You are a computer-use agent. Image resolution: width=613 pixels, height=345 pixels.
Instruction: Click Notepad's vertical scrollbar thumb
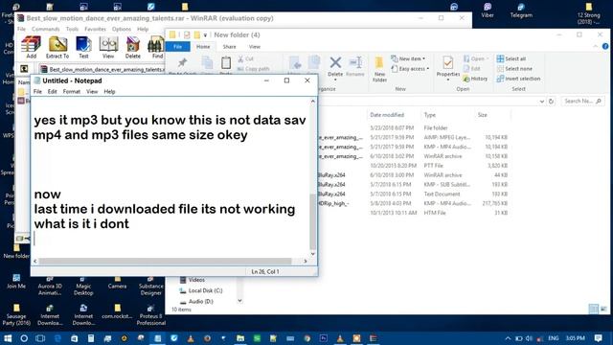[313, 221]
